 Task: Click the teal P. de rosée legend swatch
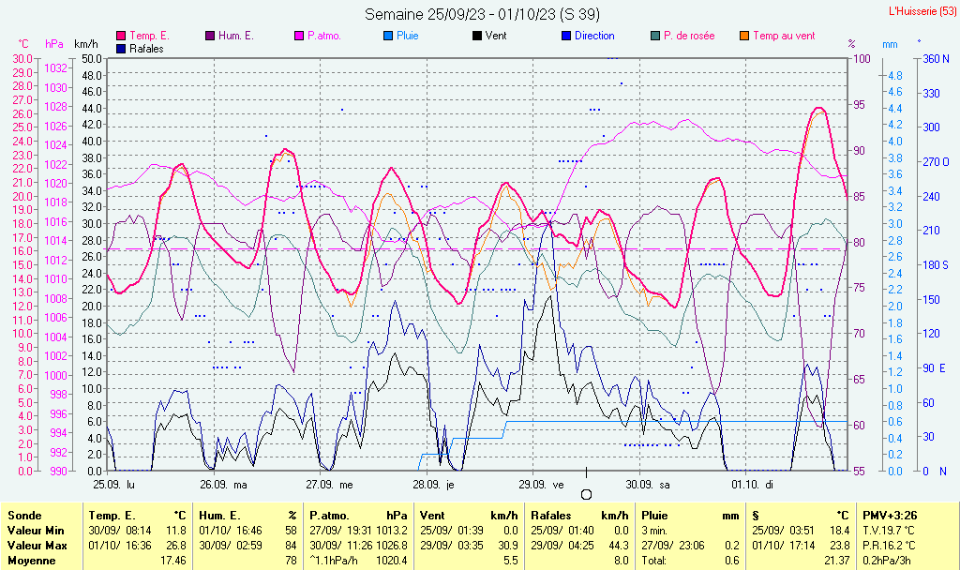(x=655, y=37)
